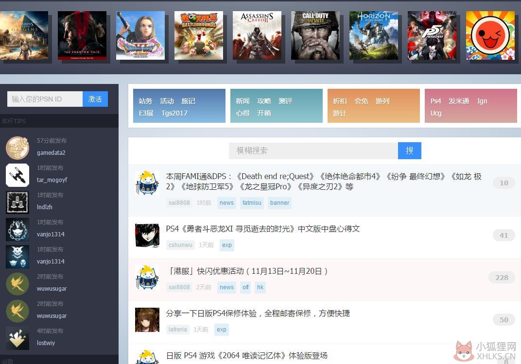Focus the 模糊搜索 search box
This screenshot has width=521, height=364.
click(313, 150)
